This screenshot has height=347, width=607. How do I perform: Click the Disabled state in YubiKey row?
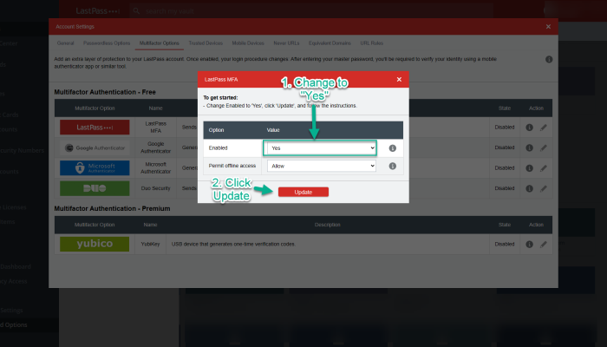(x=505, y=244)
